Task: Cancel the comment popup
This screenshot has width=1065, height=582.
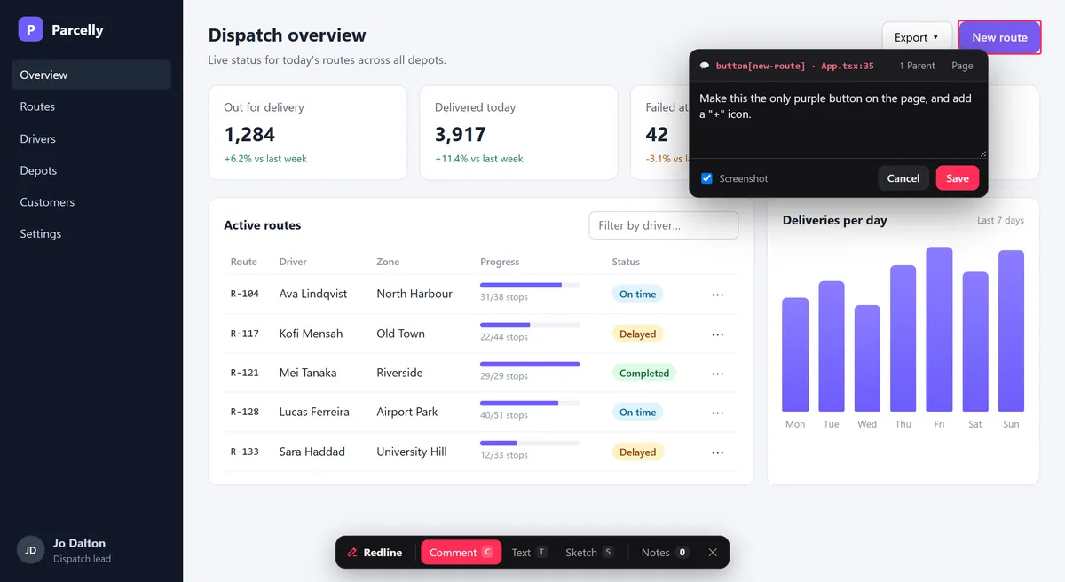Action: (x=903, y=178)
